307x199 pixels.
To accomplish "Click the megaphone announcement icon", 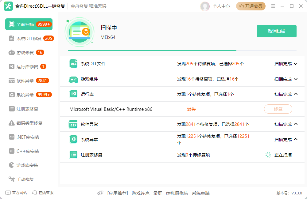I will click(x=100, y=193).
